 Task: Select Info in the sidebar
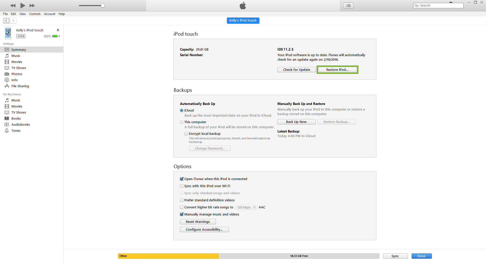coord(14,80)
